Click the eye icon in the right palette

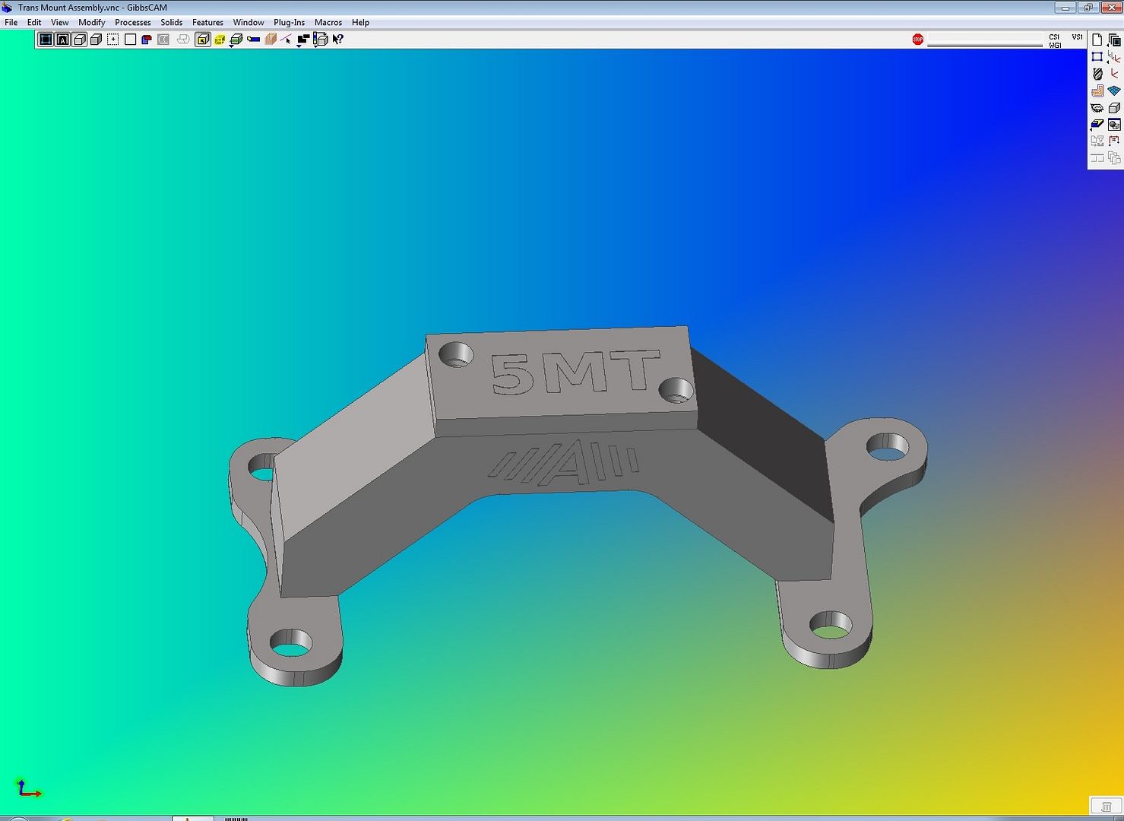tap(1097, 108)
